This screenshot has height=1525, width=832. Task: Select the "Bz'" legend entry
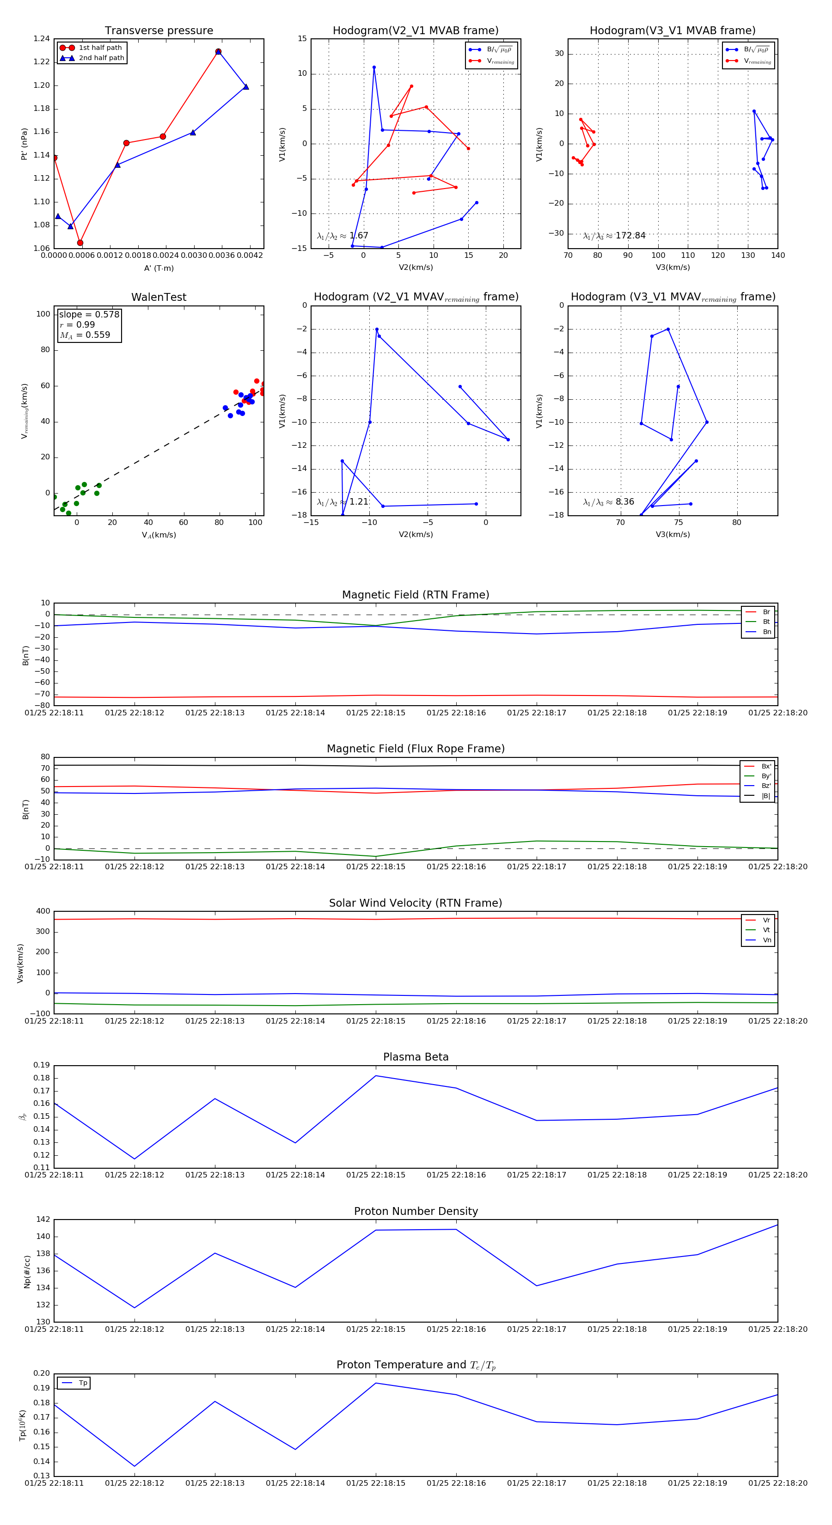tap(758, 786)
